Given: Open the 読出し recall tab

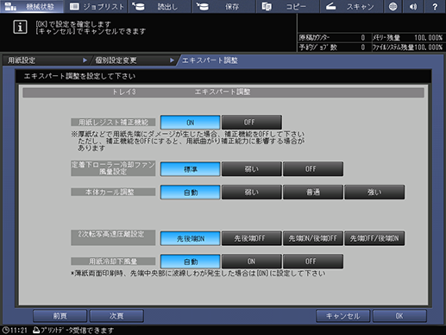Looking at the screenshot, I should (x=160, y=6).
